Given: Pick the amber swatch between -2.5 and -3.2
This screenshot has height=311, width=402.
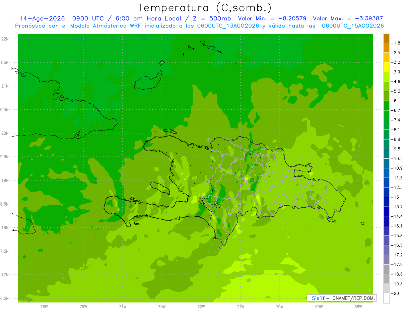Looking at the screenshot, I should (386, 57).
